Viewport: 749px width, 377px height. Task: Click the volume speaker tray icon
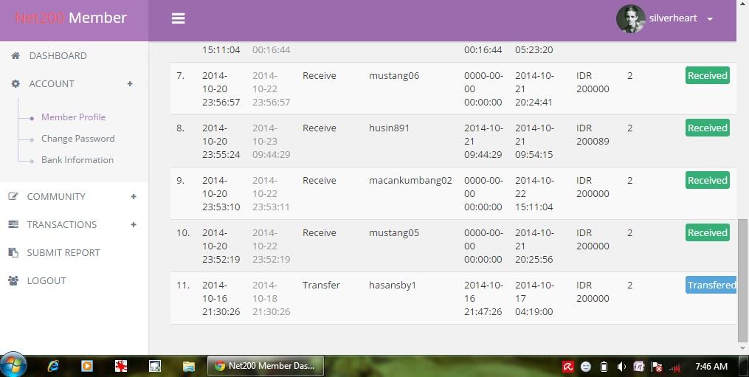click(621, 367)
